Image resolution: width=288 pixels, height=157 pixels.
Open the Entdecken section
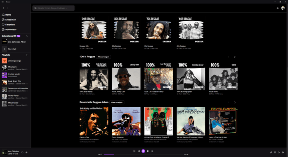point(9,20)
